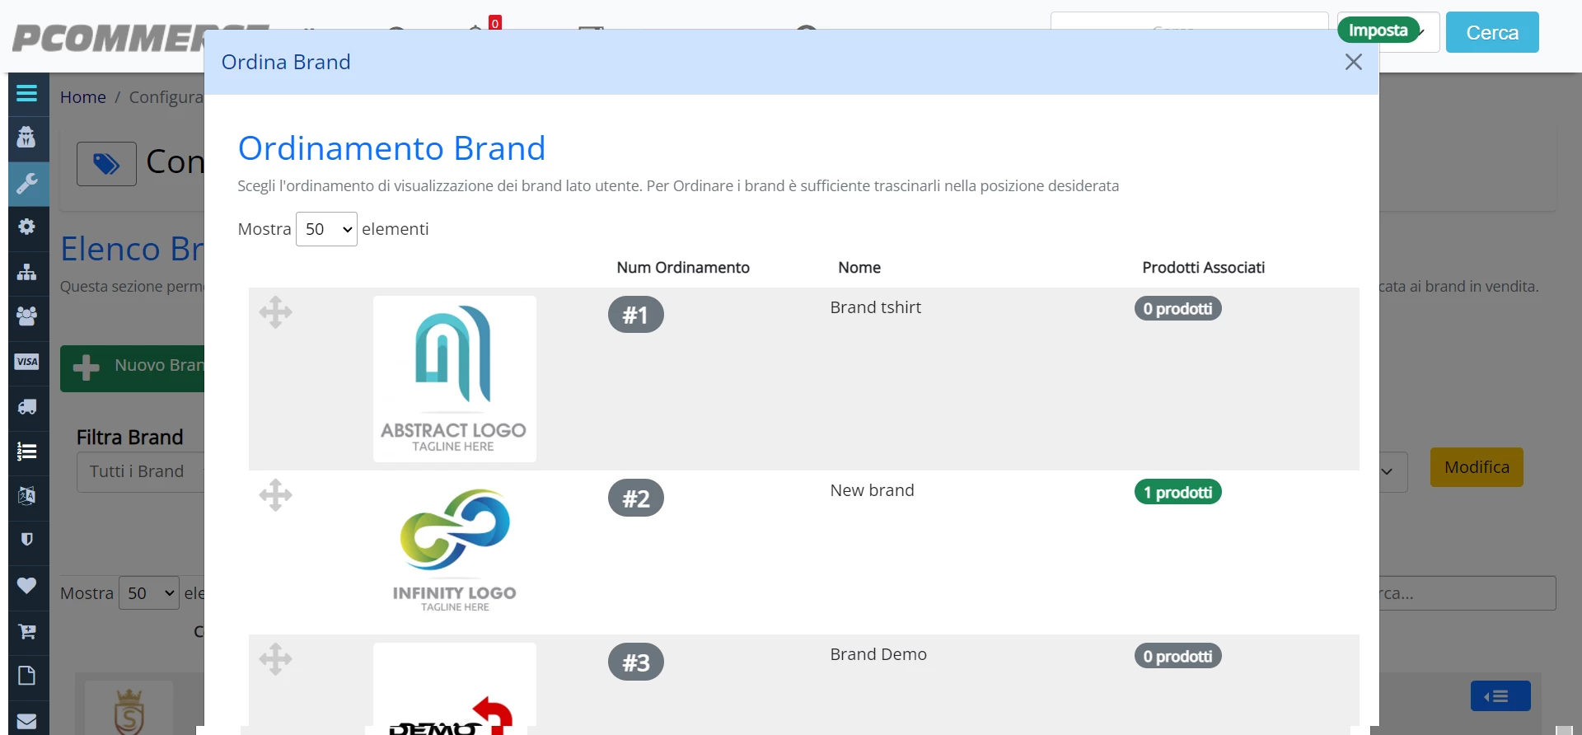The height and width of the screenshot is (735, 1582).
Task: Open the envelope mail sidebar icon
Action: click(27, 721)
